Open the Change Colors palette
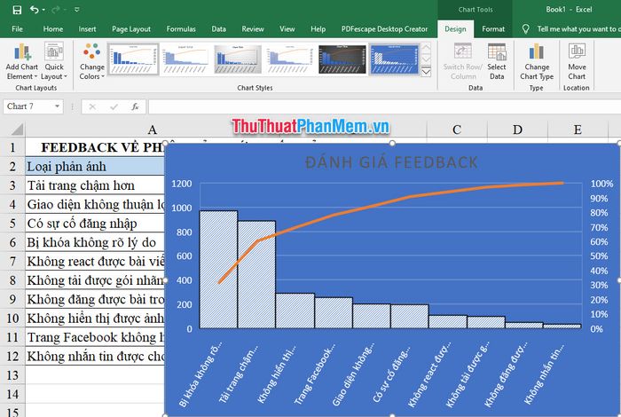The width and height of the screenshot is (621, 417). (92, 61)
